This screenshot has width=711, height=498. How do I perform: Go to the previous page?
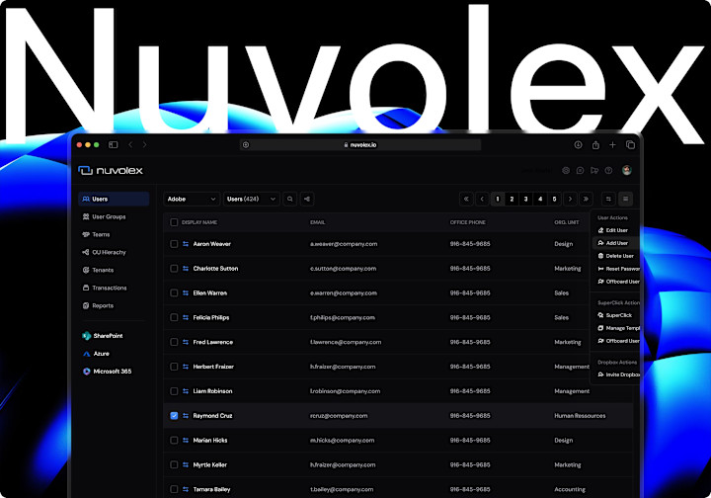[x=482, y=200]
